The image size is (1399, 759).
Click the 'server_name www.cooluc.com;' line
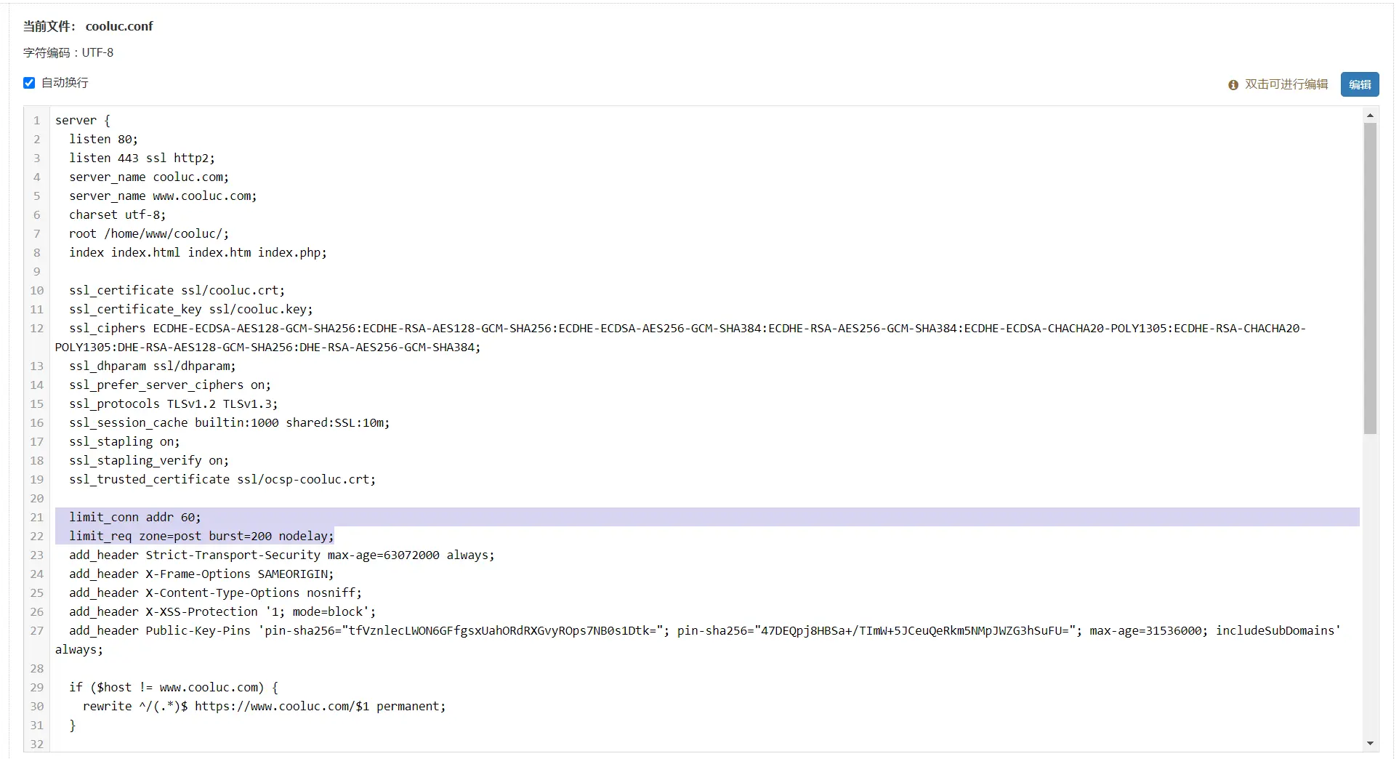coord(163,196)
